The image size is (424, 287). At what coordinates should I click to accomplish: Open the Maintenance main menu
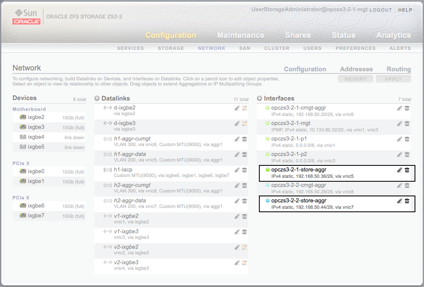coord(241,35)
